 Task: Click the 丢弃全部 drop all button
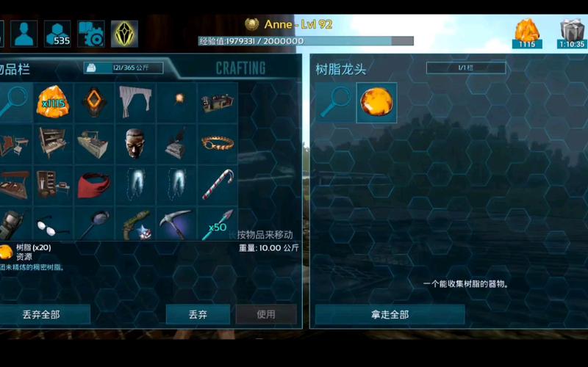click(x=42, y=314)
